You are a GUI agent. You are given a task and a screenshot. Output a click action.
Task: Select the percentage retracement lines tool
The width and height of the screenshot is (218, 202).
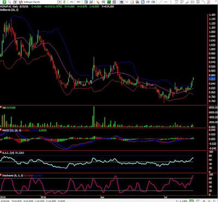182,2
